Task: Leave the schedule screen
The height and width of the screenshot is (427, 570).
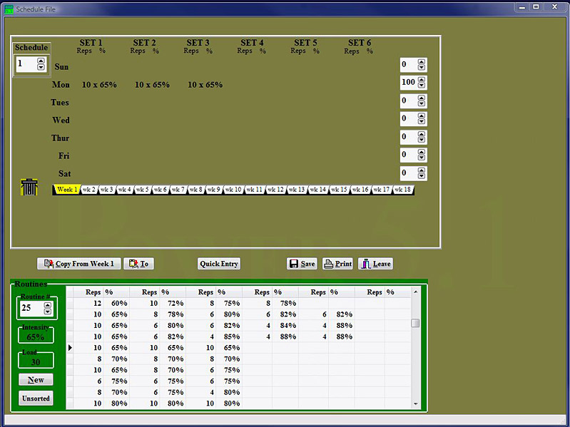Action: pos(375,264)
